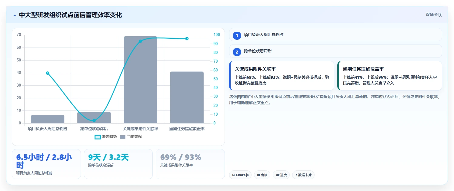This screenshot has height=191, width=454.
Task: Select the 跨单位状态滞后 list row
Action: (335, 51)
